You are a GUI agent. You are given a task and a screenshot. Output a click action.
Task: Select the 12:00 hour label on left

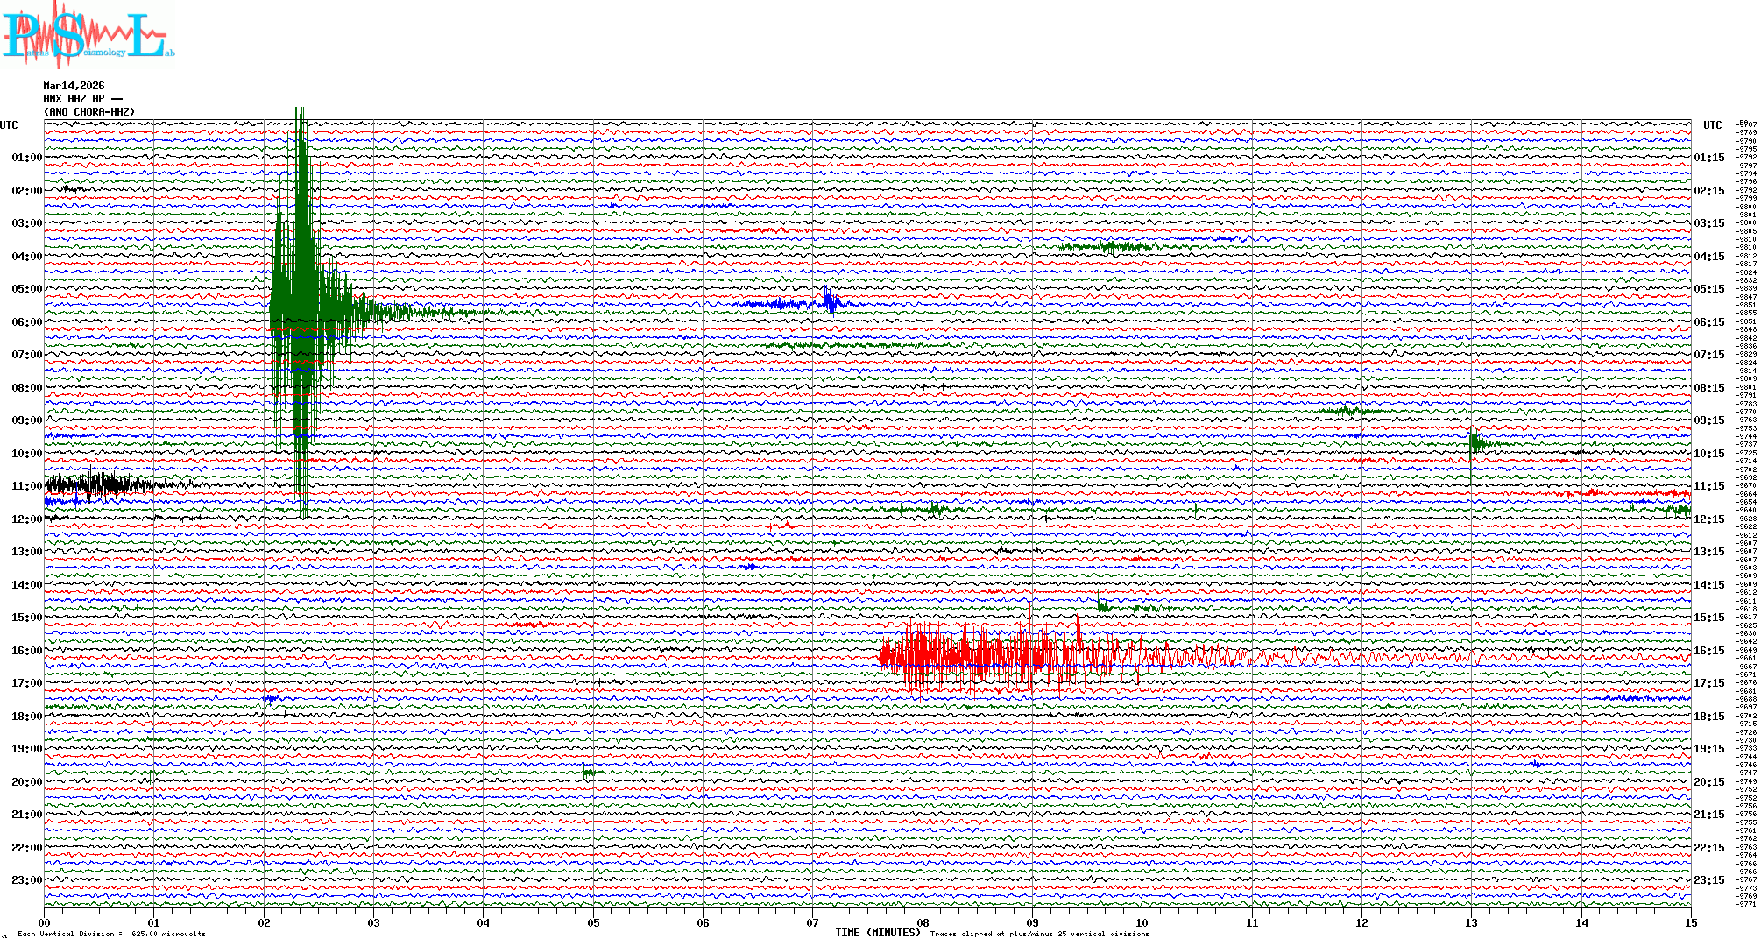(26, 519)
